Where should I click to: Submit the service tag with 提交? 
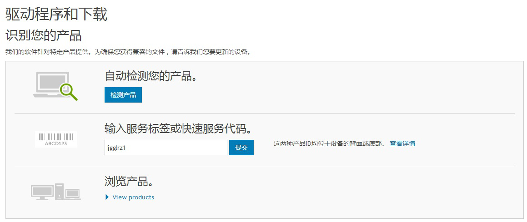point(241,148)
